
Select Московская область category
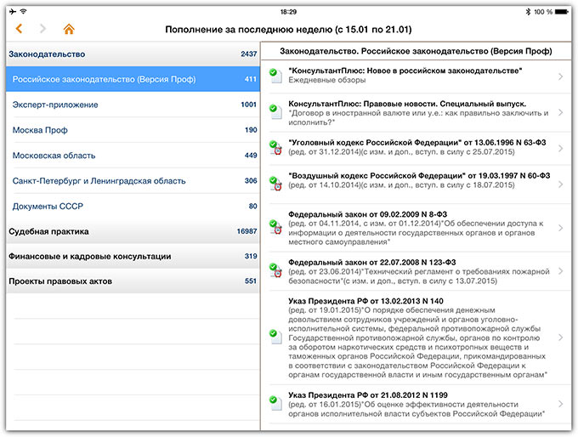click(x=133, y=156)
